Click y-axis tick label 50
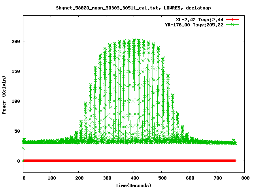Image resolution: width=253 pixels, height=189 pixels. [17, 131]
